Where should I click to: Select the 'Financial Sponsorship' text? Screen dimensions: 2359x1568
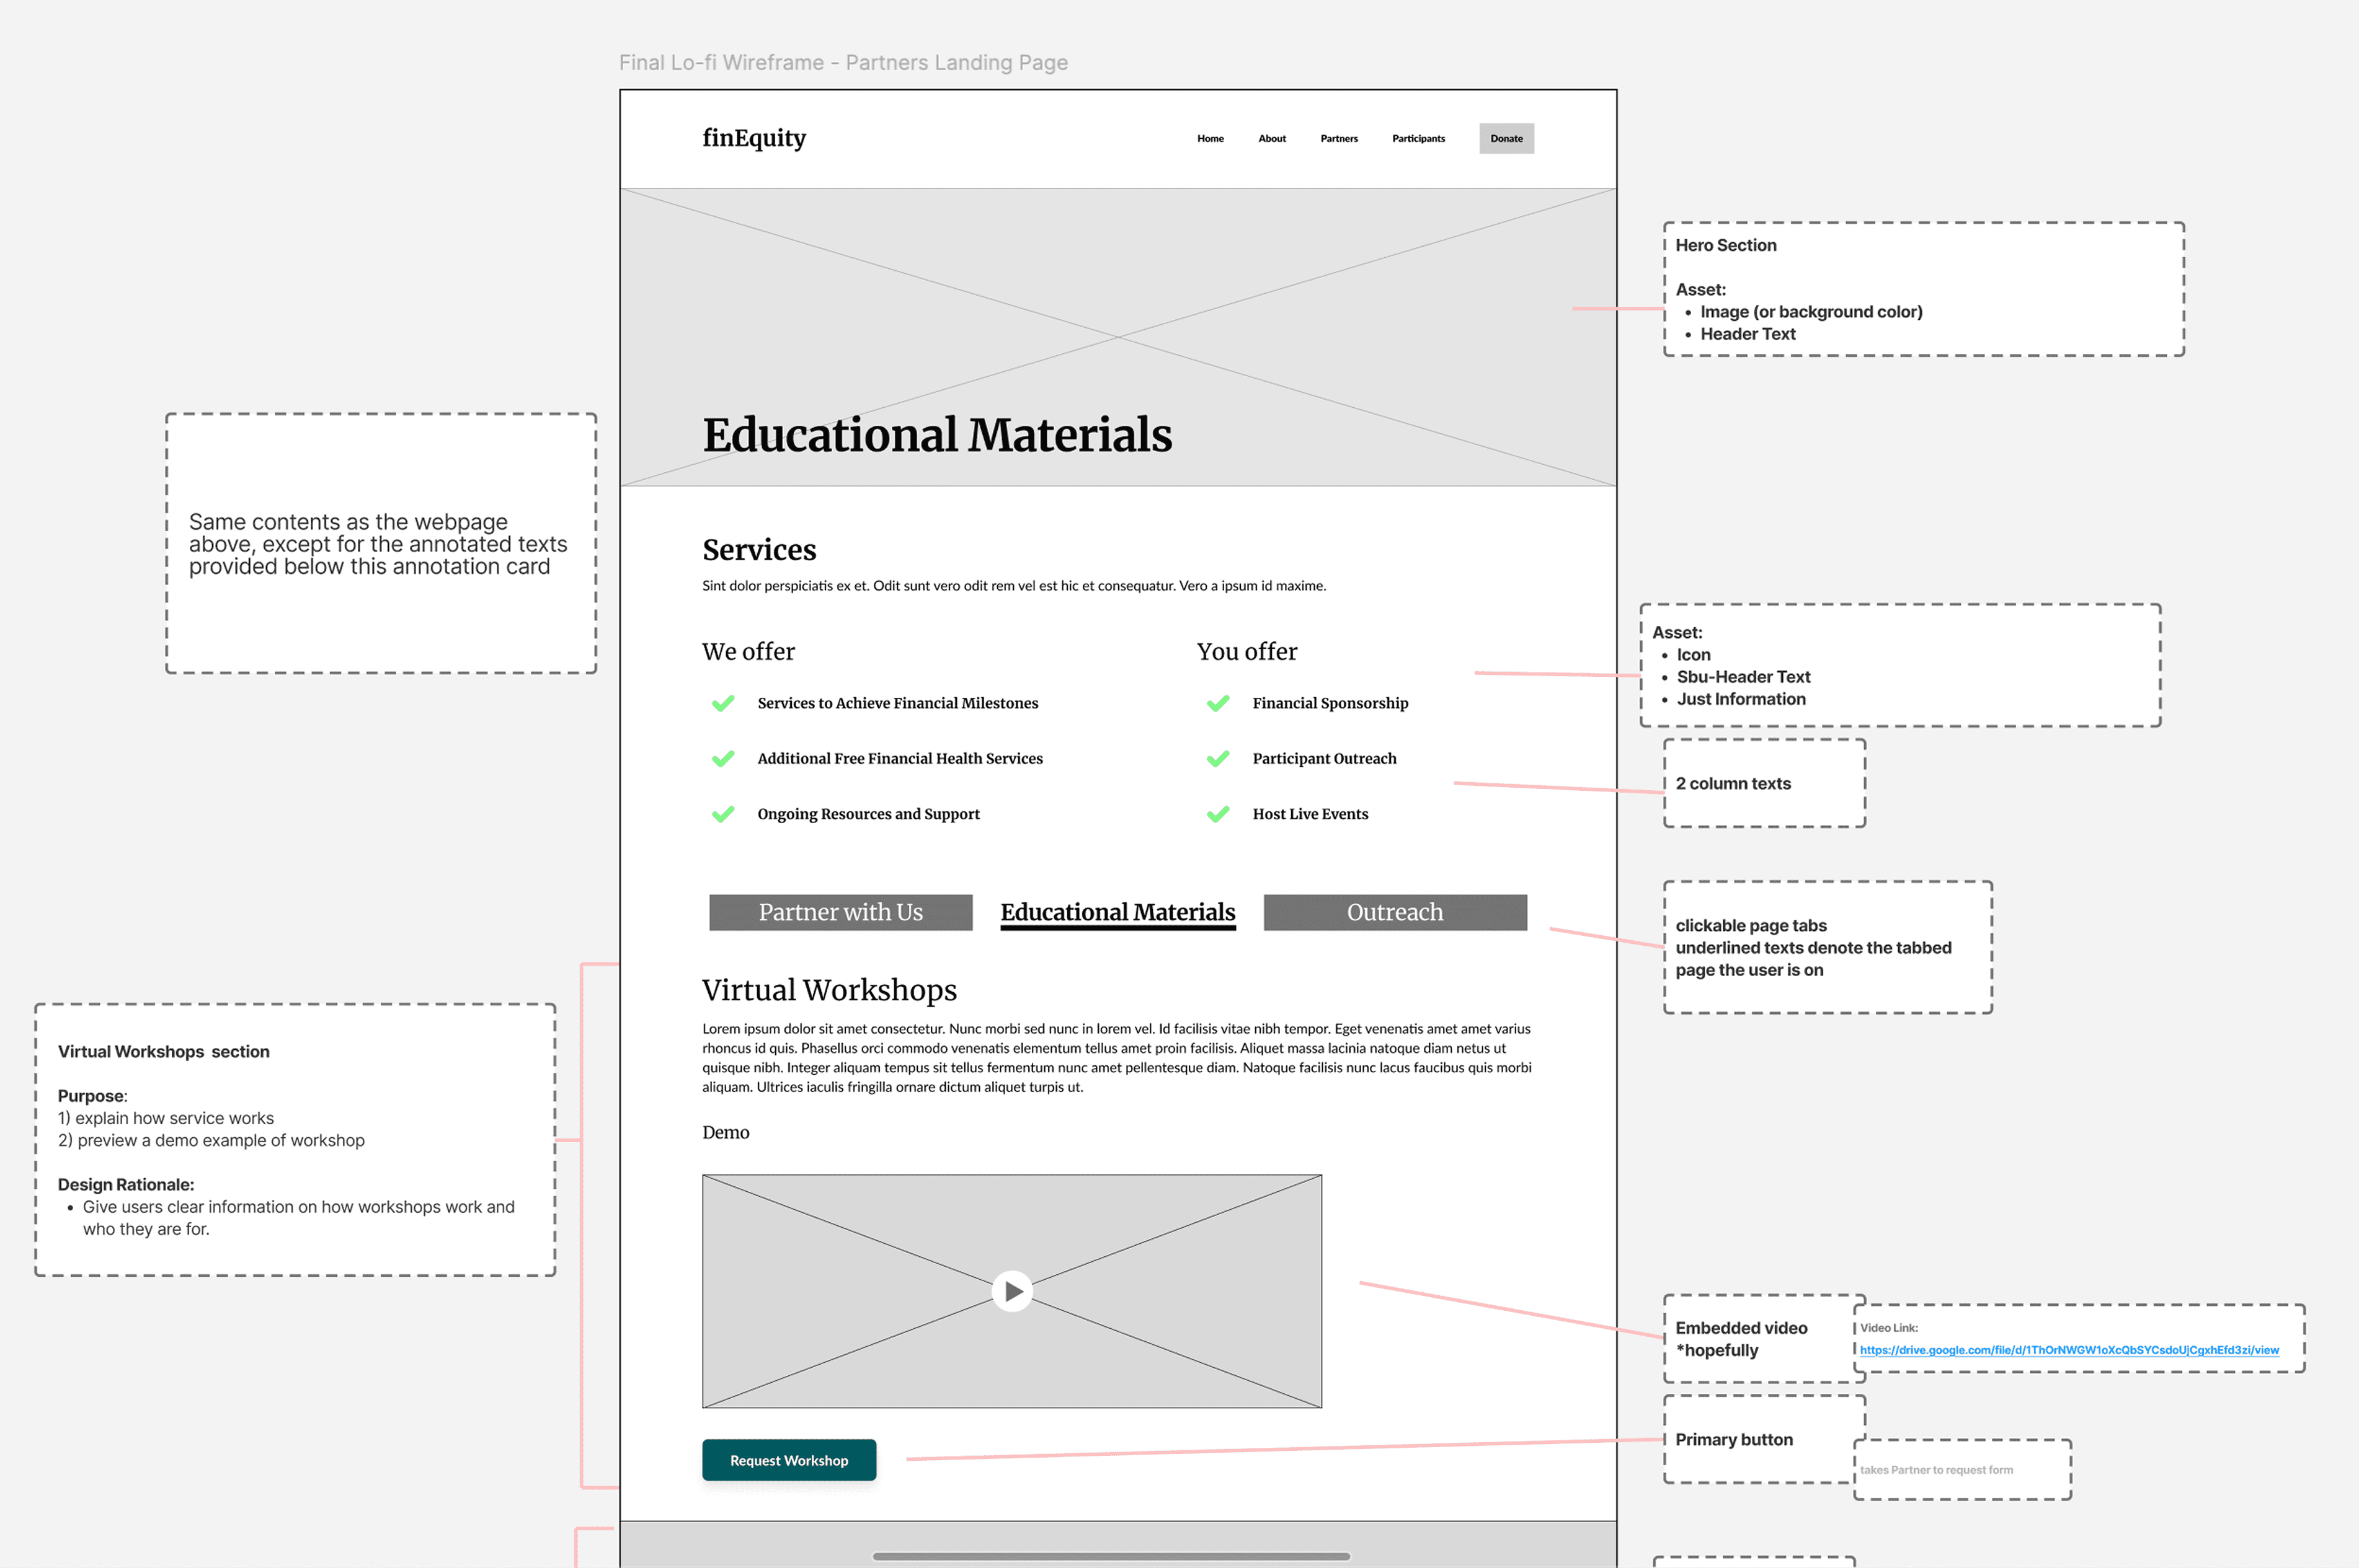point(1330,703)
